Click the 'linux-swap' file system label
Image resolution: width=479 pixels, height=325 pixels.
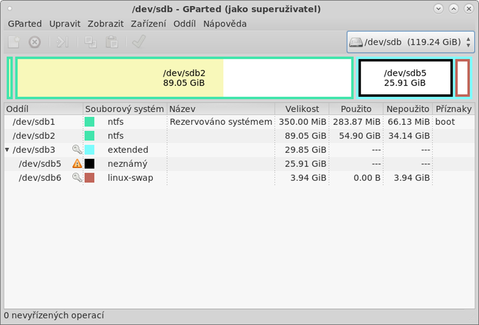(x=130, y=178)
